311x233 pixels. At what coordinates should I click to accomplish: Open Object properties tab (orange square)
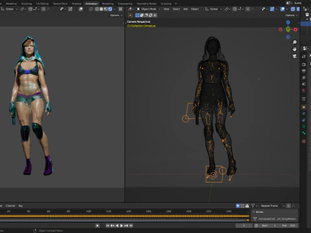tap(304, 107)
